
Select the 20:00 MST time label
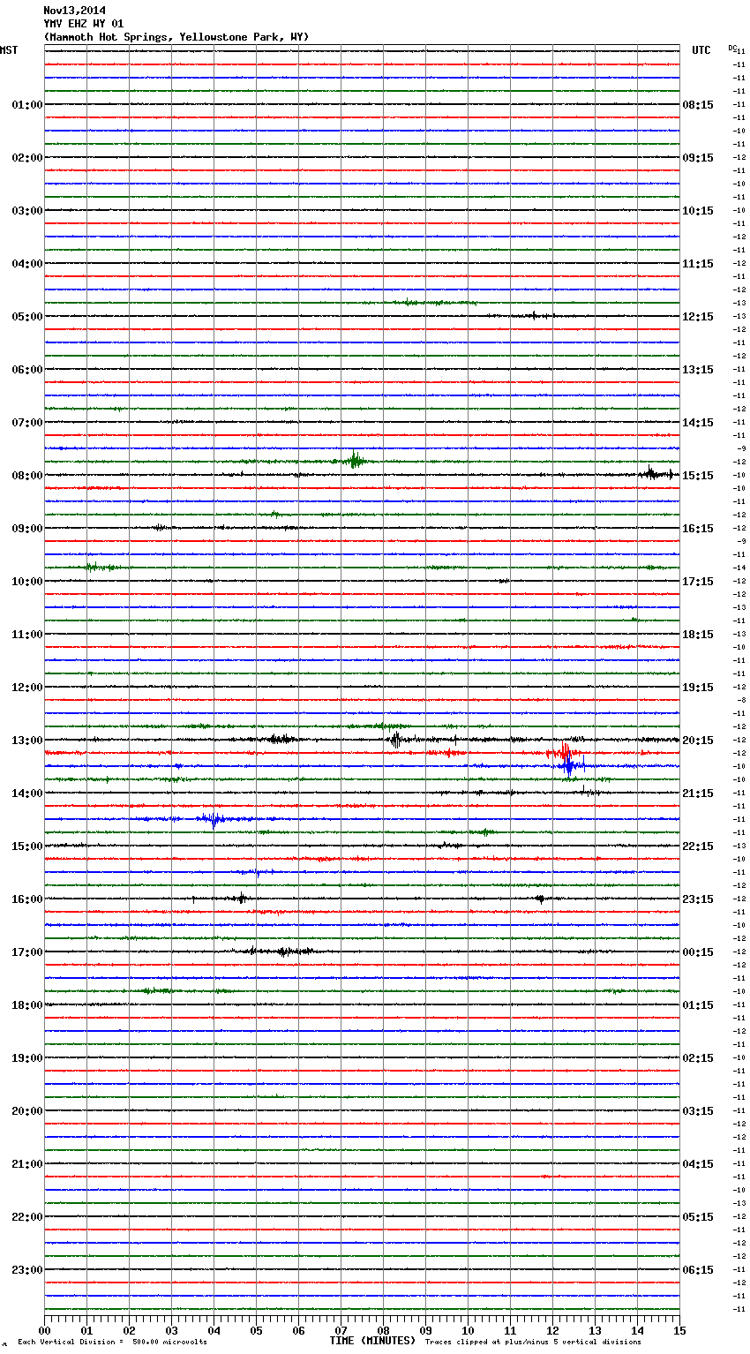tap(27, 1111)
